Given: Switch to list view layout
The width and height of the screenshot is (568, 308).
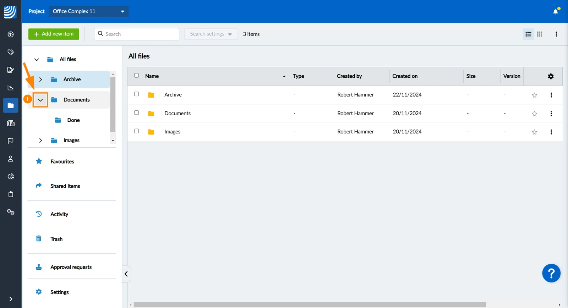Looking at the screenshot, I should (x=528, y=34).
